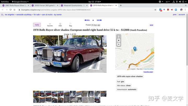This screenshot has height=106, width=188.
Task: Click the blue map location pin
Action: coord(135,49)
